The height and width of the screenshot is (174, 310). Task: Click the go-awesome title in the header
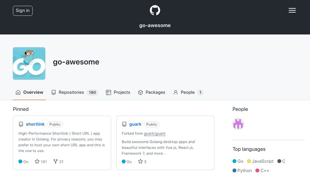pos(155,25)
